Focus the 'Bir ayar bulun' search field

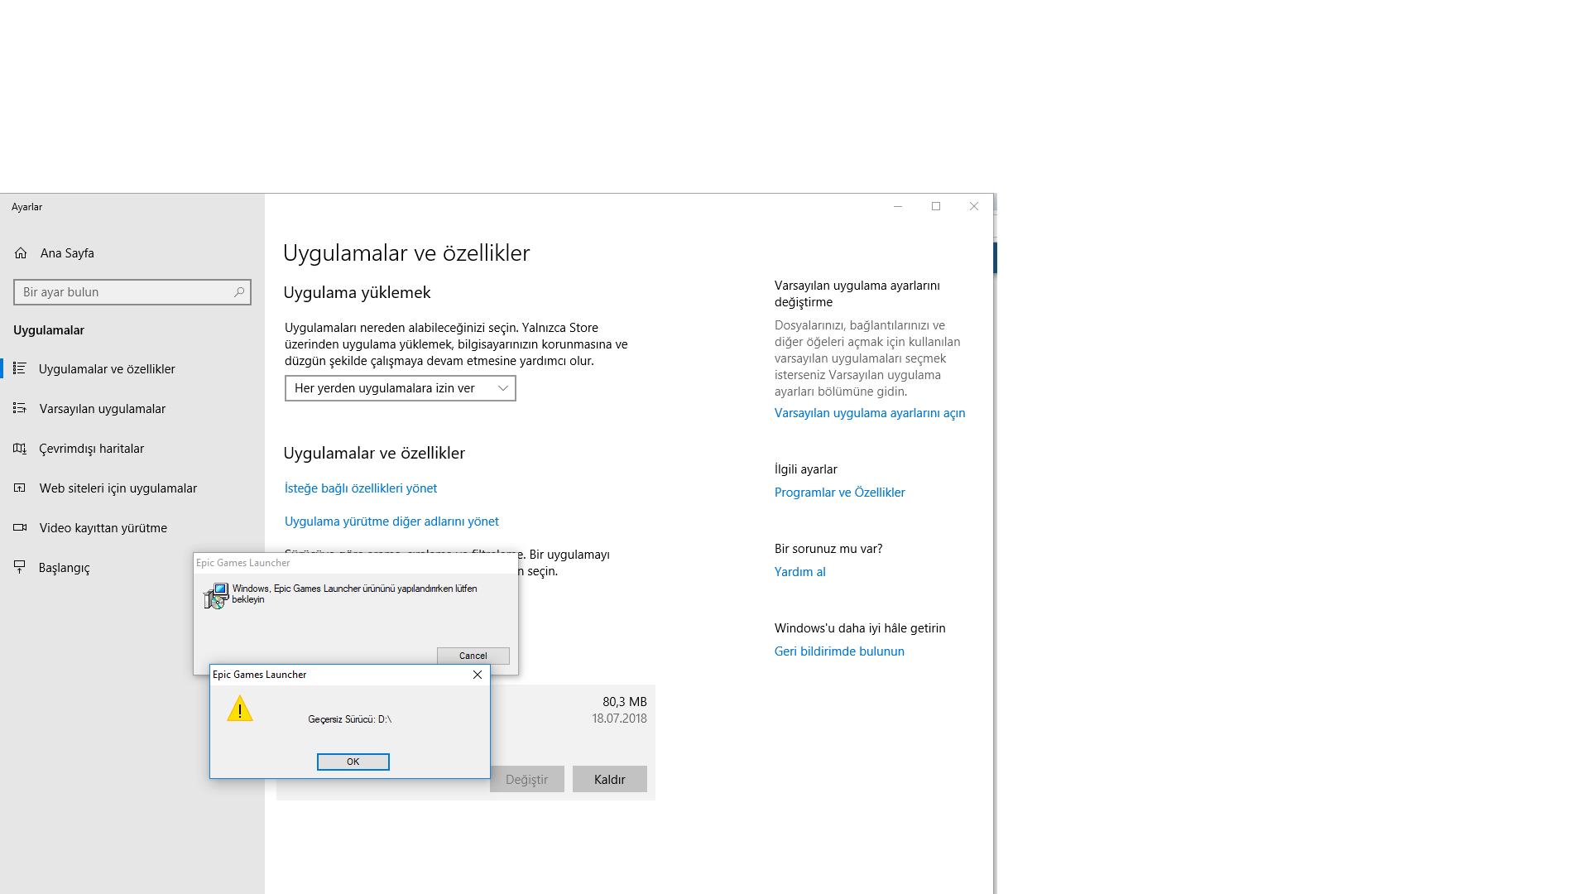tap(124, 292)
